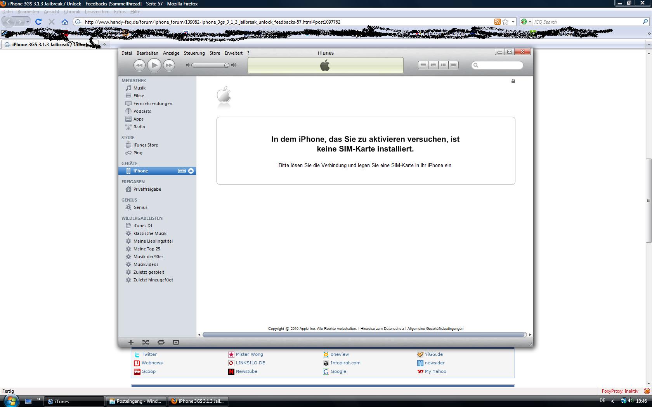Image resolution: width=652 pixels, height=407 pixels.
Task: Go to the Firefox home page
Action: (x=65, y=22)
